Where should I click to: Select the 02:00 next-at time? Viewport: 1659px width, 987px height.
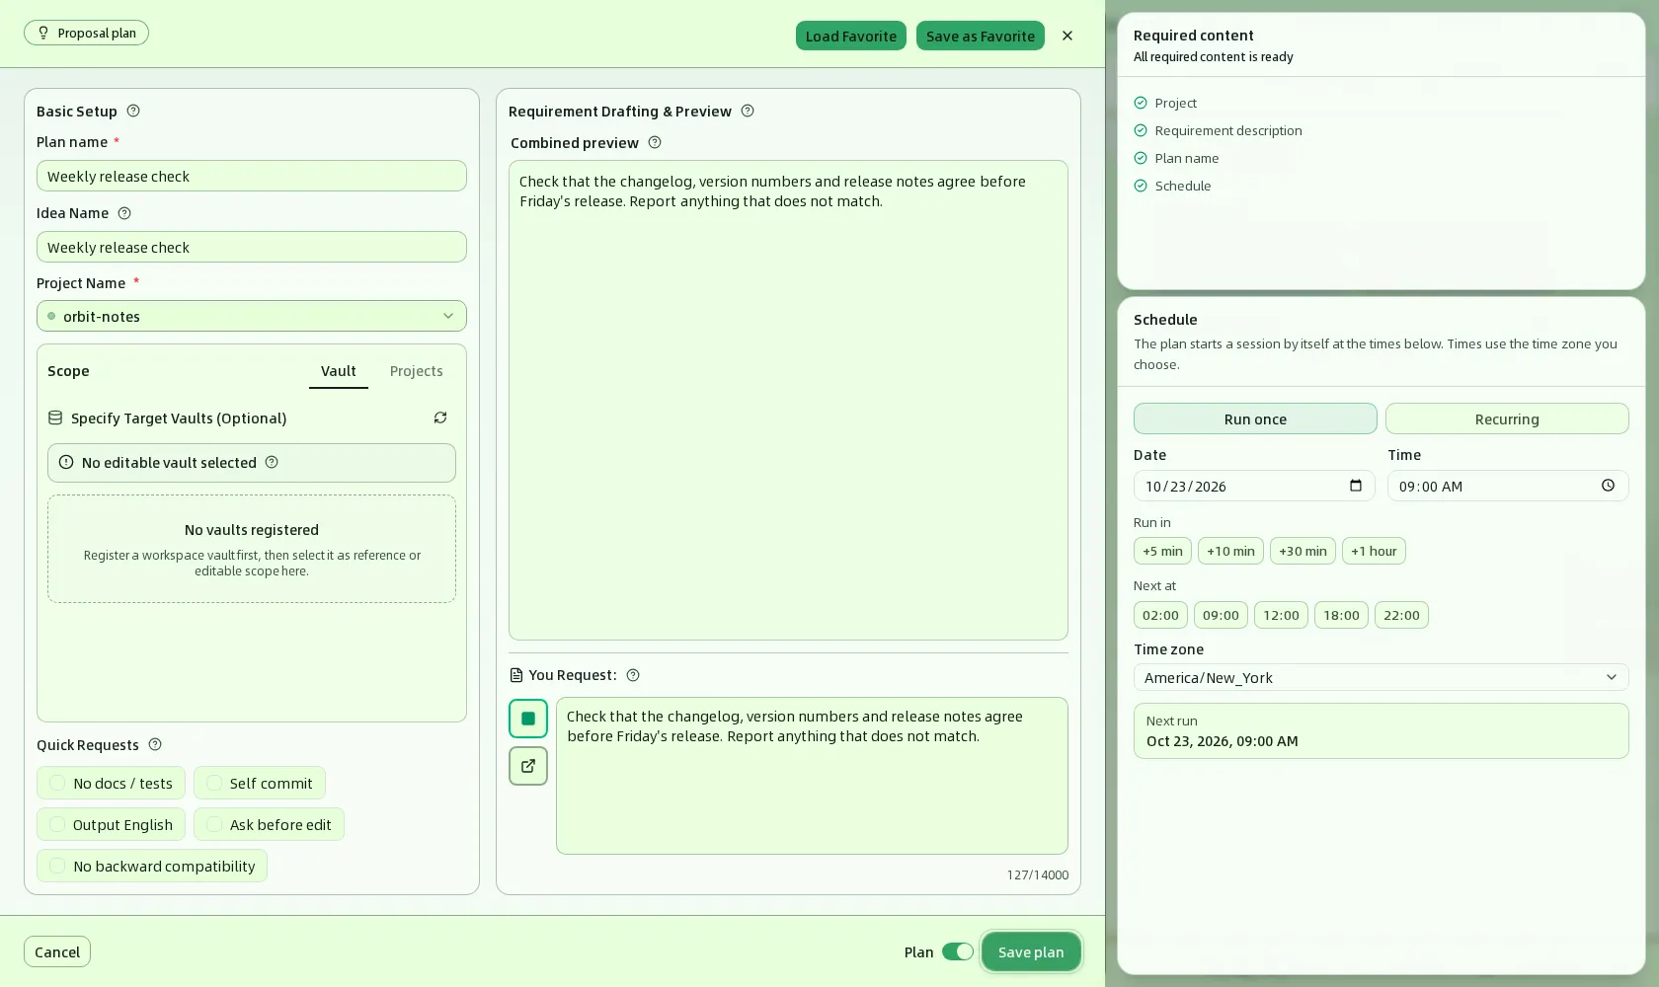[x=1160, y=615]
